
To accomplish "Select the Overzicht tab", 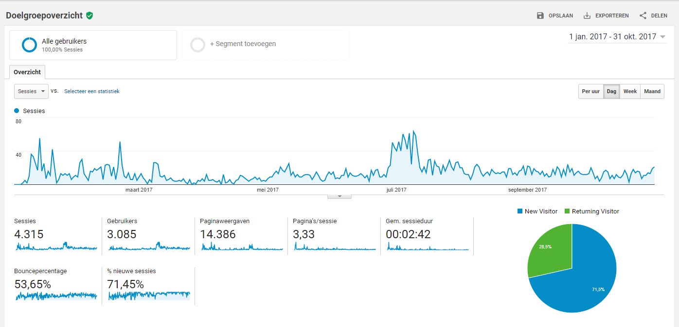I will pos(27,72).
